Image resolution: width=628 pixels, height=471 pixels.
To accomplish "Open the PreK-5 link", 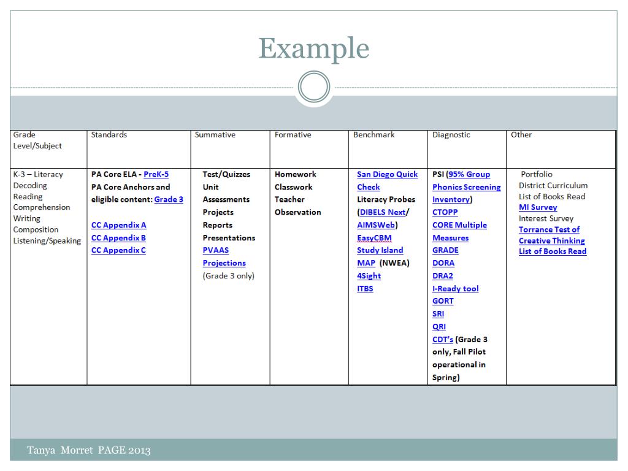I will [x=156, y=174].
